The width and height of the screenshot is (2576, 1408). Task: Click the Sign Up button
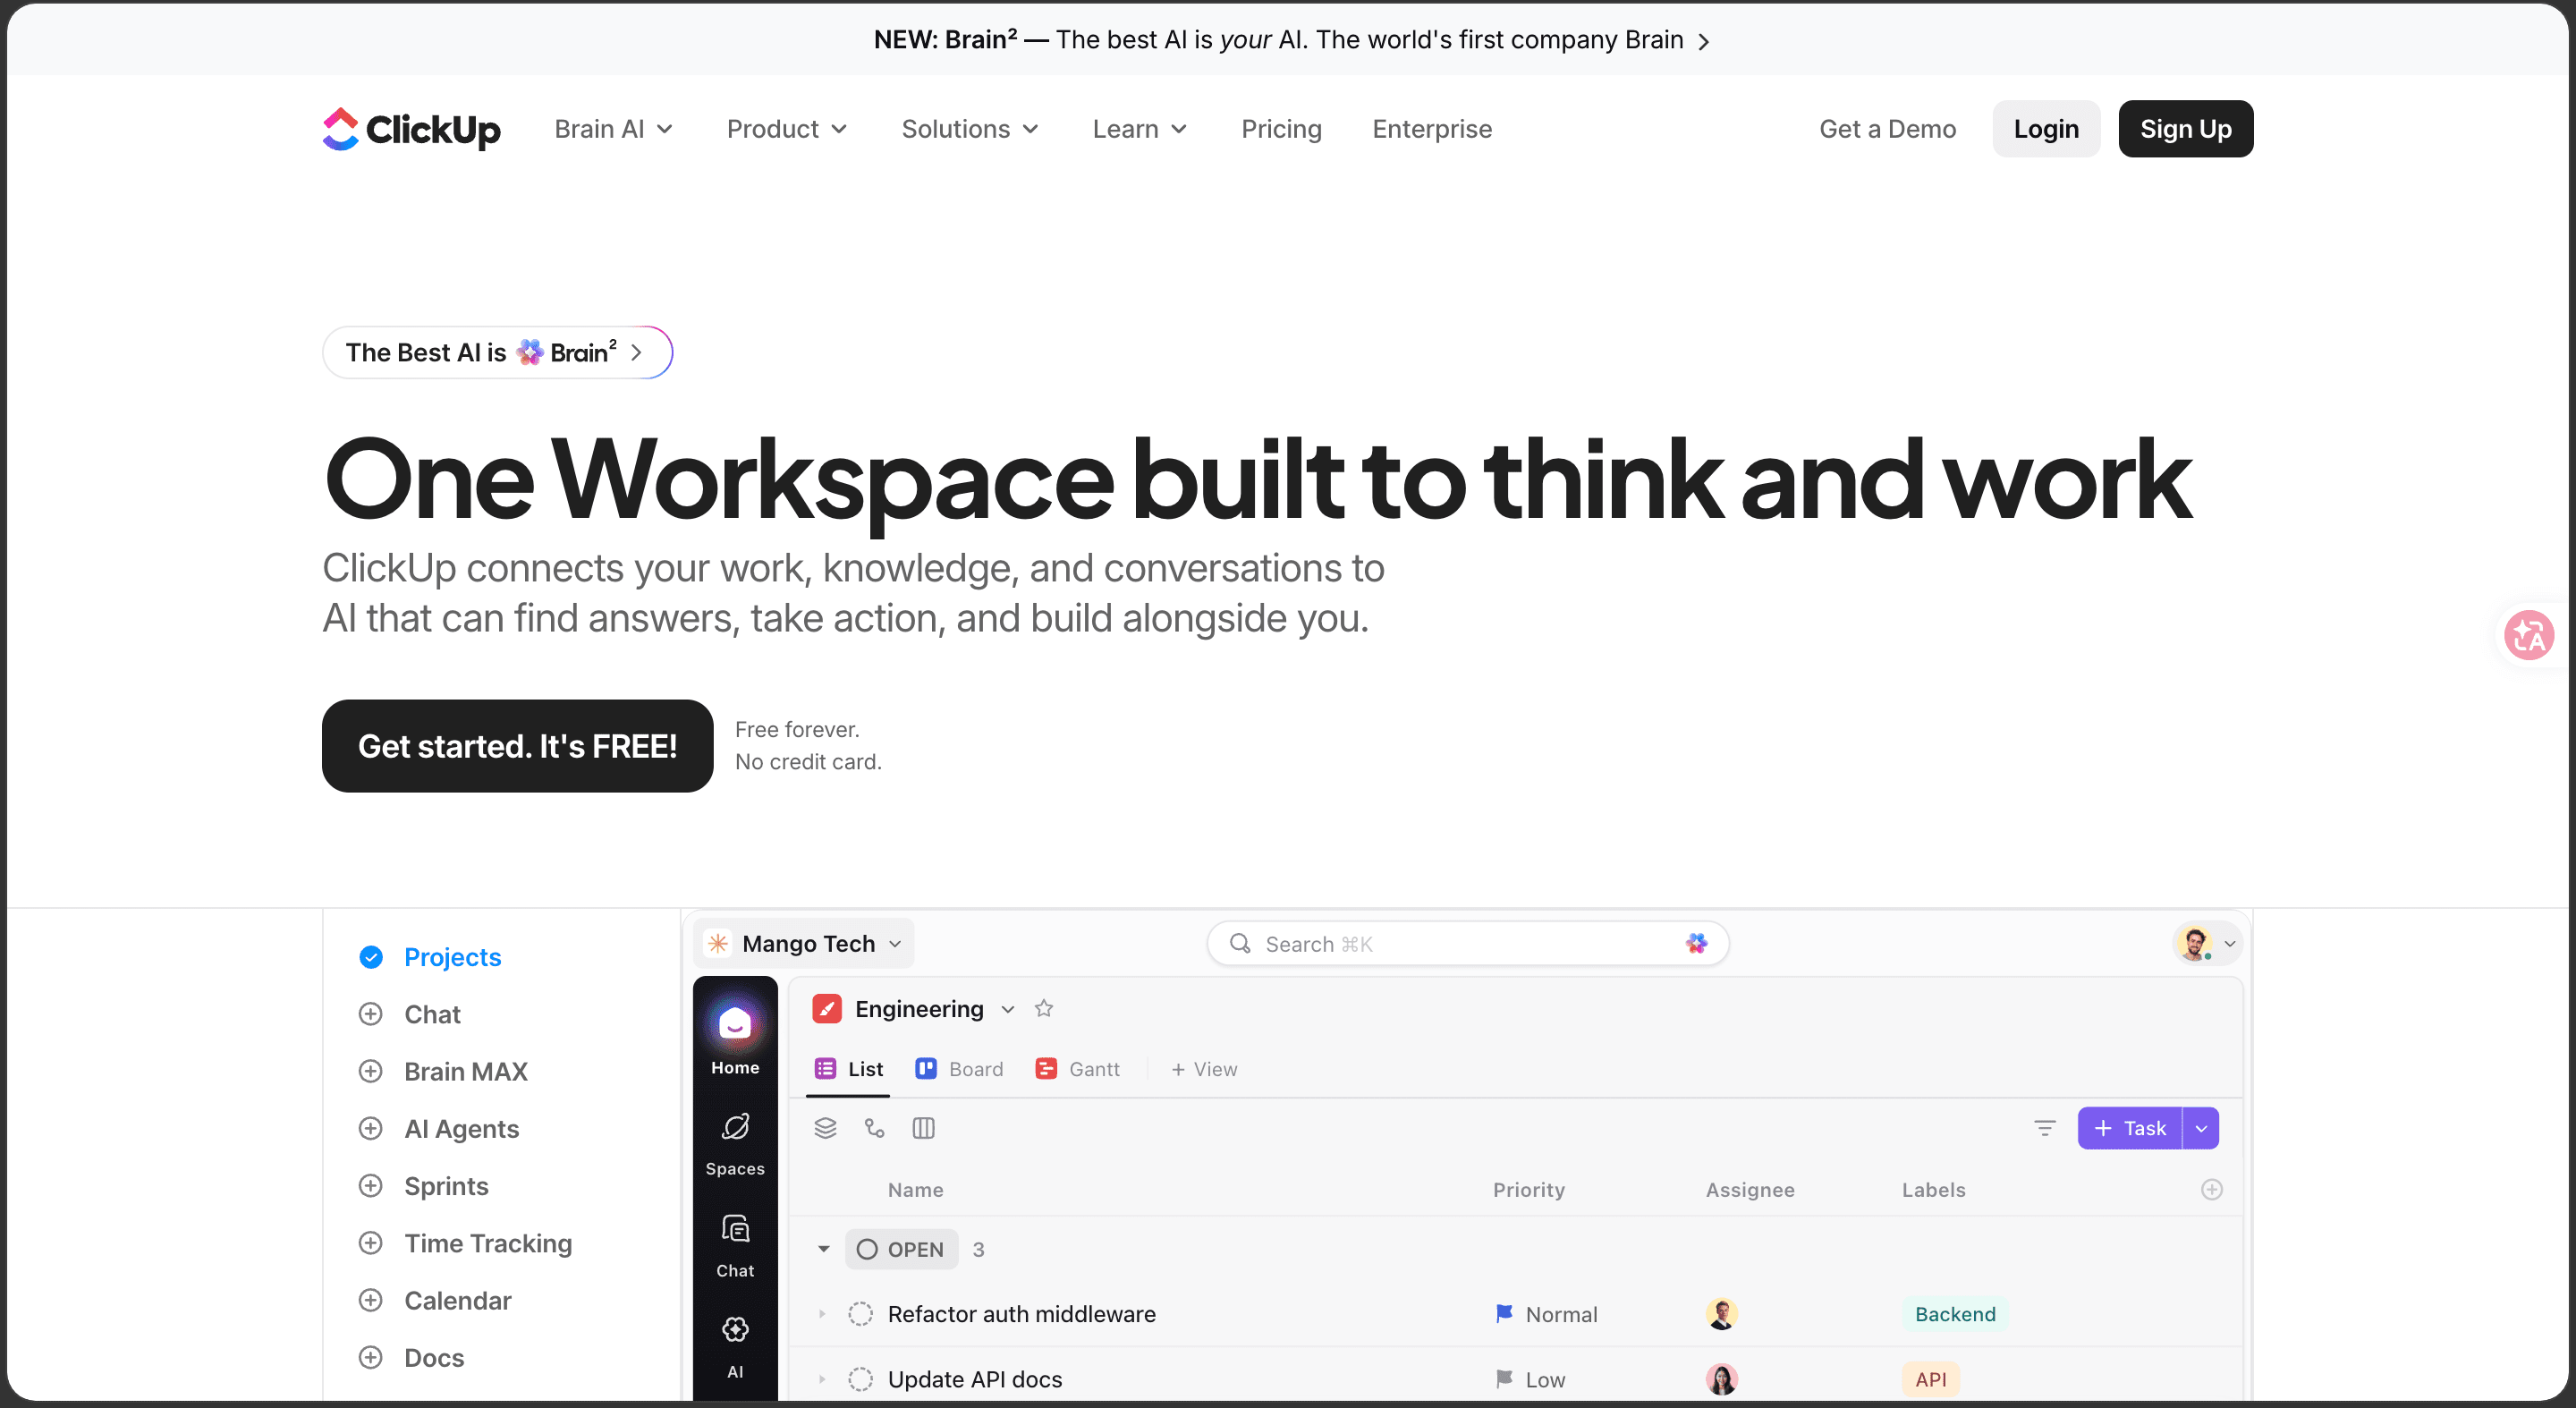pyautogui.click(x=2185, y=129)
